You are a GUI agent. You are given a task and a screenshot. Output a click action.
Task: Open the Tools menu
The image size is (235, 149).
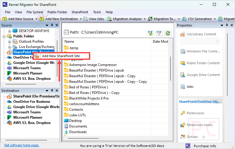point(97,12)
